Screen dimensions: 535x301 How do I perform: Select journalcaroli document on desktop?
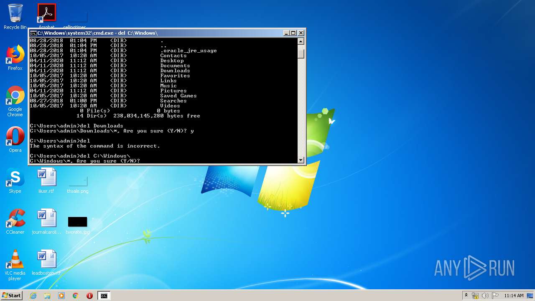click(x=46, y=222)
